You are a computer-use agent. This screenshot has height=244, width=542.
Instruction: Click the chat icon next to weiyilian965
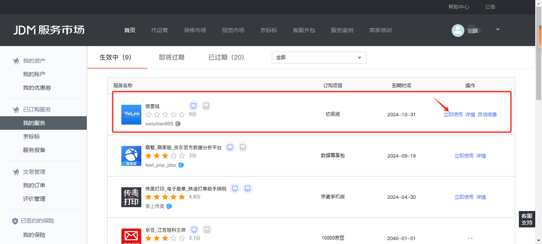pos(178,124)
